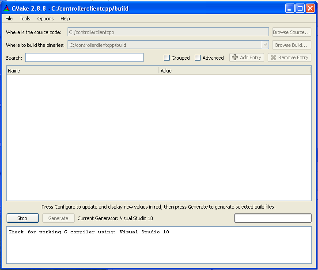Click the CMake logo icon in title bar
Viewport: 318px width, 270px height.
[7, 8]
